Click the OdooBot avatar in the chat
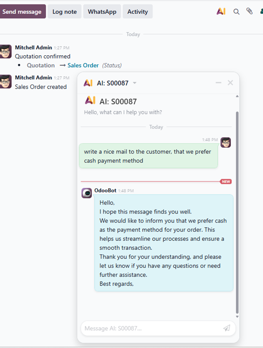 (87, 193)
